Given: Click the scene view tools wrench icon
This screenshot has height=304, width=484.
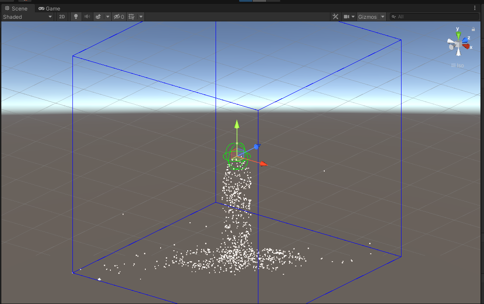Looking at the screenshot, I should tap(335, 17).
